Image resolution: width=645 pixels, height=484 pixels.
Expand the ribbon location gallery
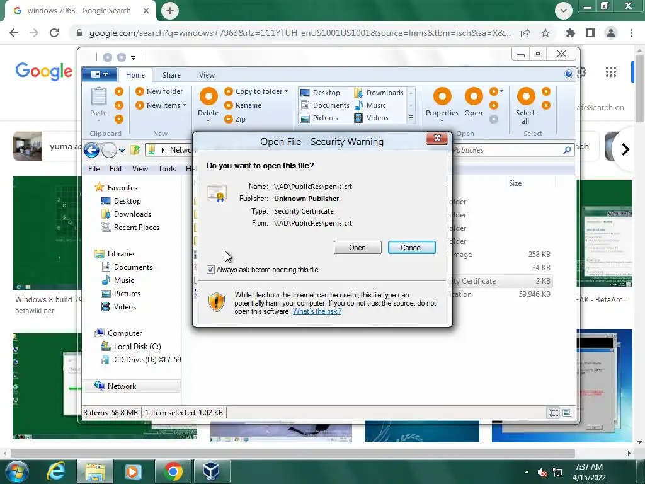[x=411, y=118]
